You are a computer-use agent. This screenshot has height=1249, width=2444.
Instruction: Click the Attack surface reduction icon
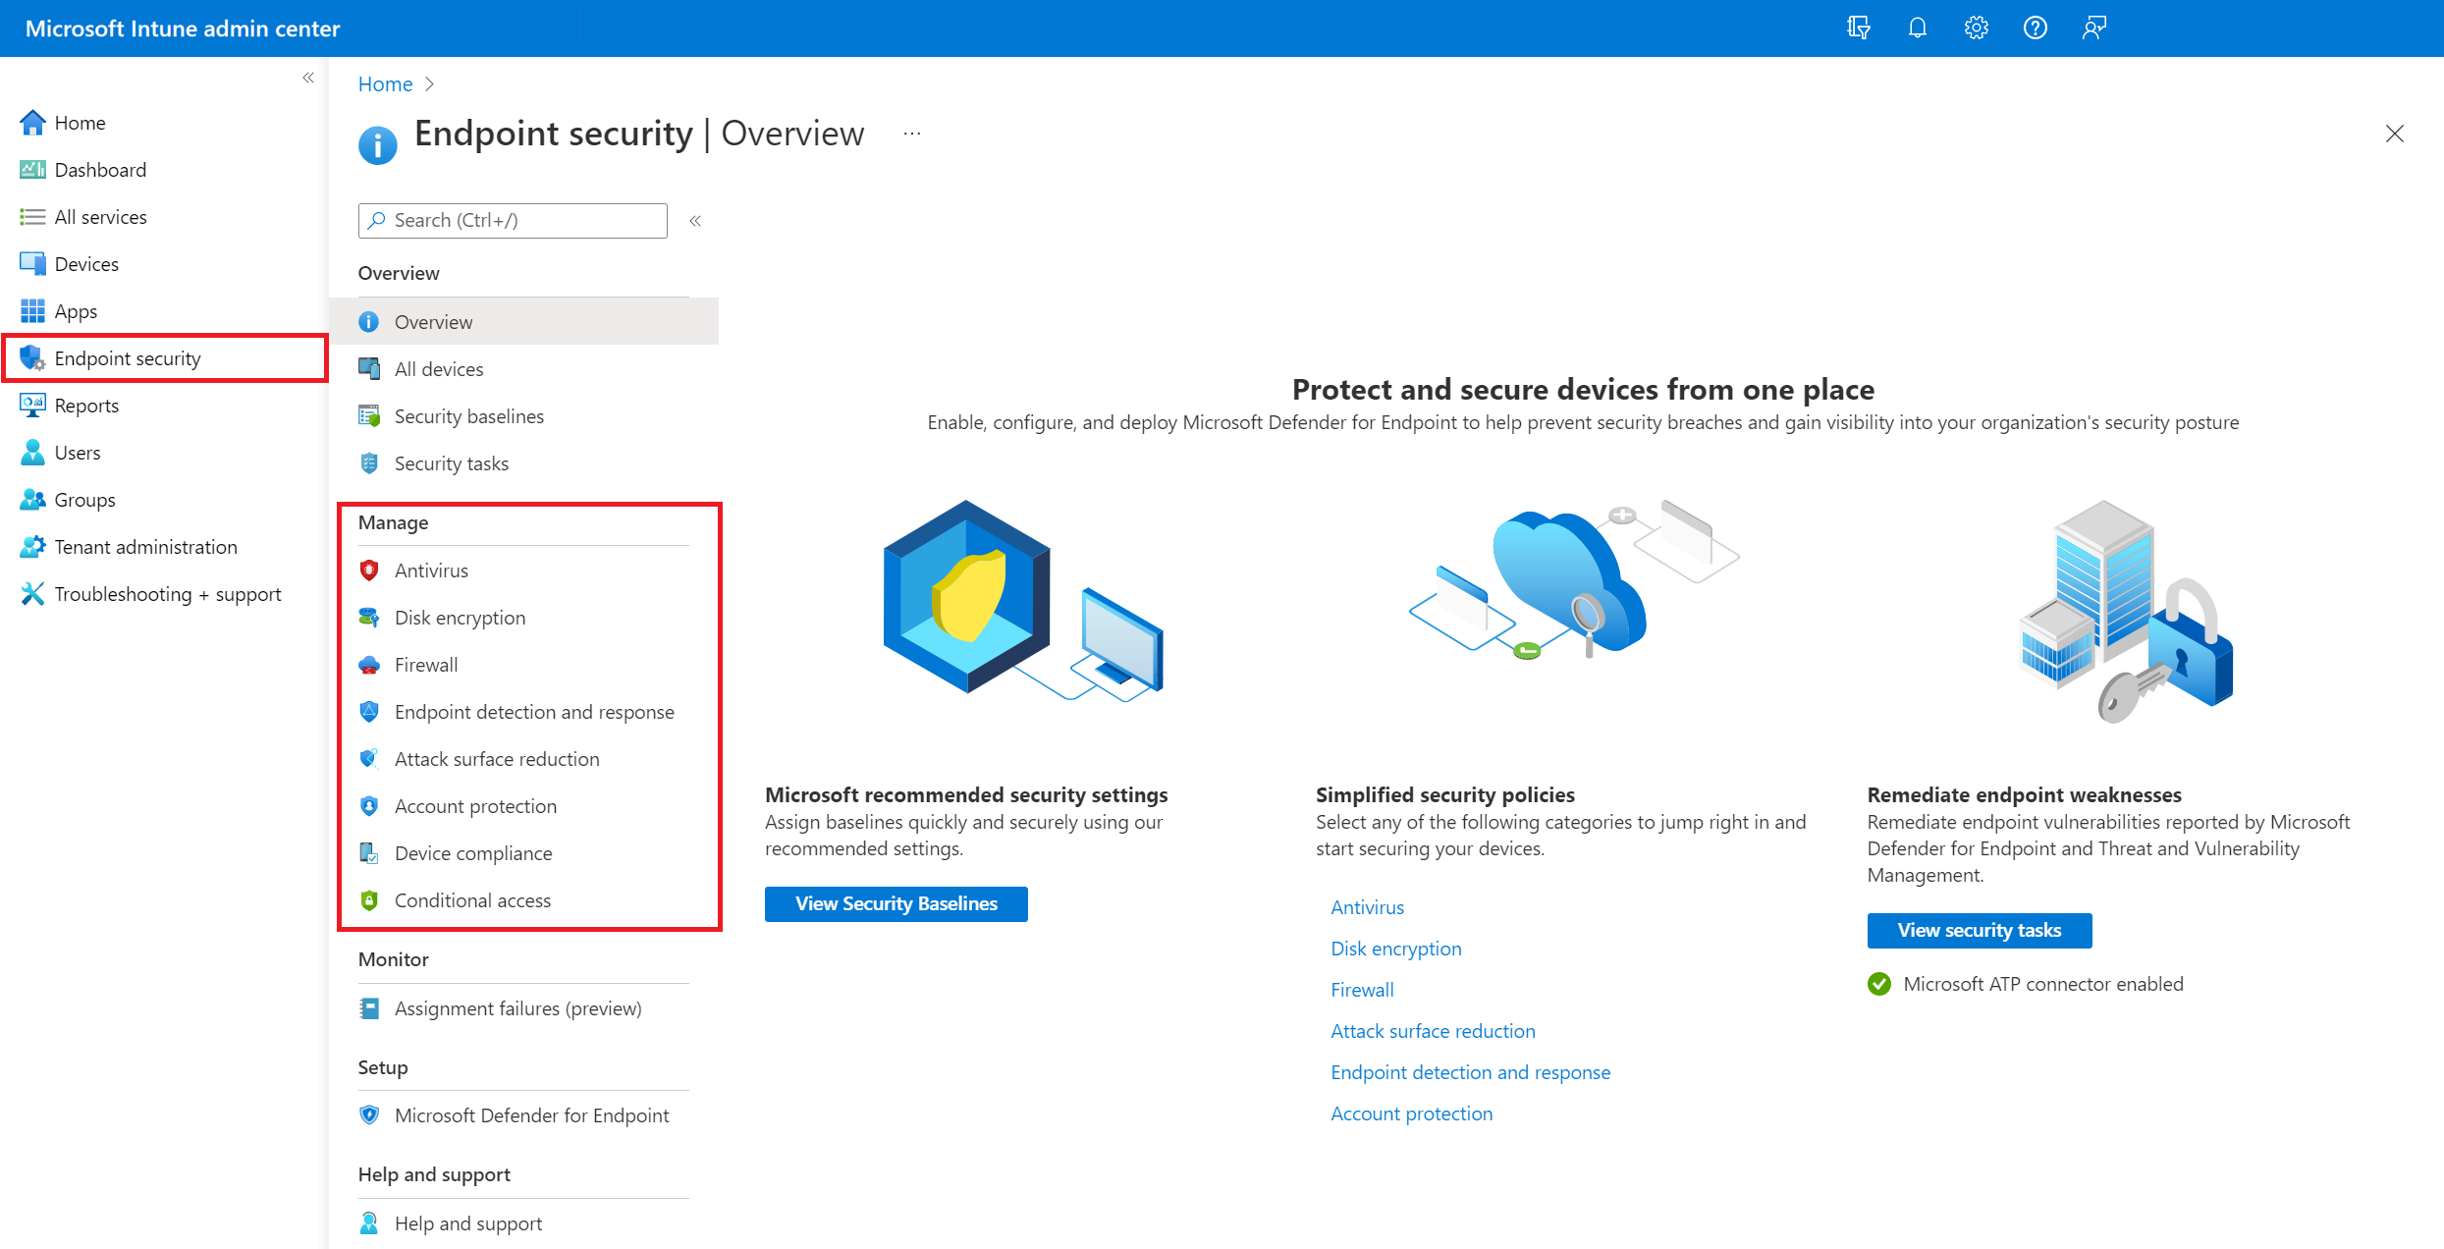[x=369, y=758]
